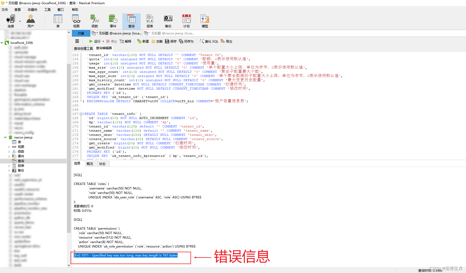Switch to the 概况 result tab
The width and height of the screenshot is (466, 273).
click(x=90, y=164)
